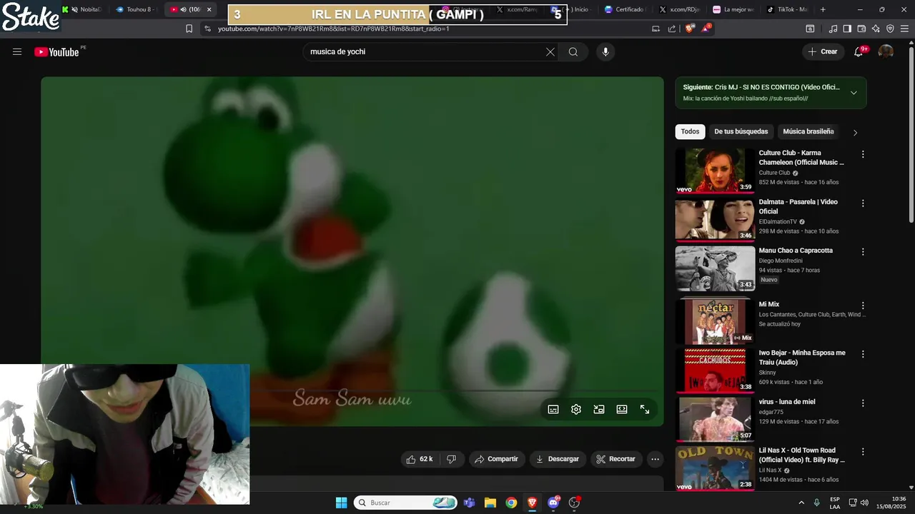Start voice search with the microphone
The width and height of the screenshot is (915, 514).
(x=605, y=52)
